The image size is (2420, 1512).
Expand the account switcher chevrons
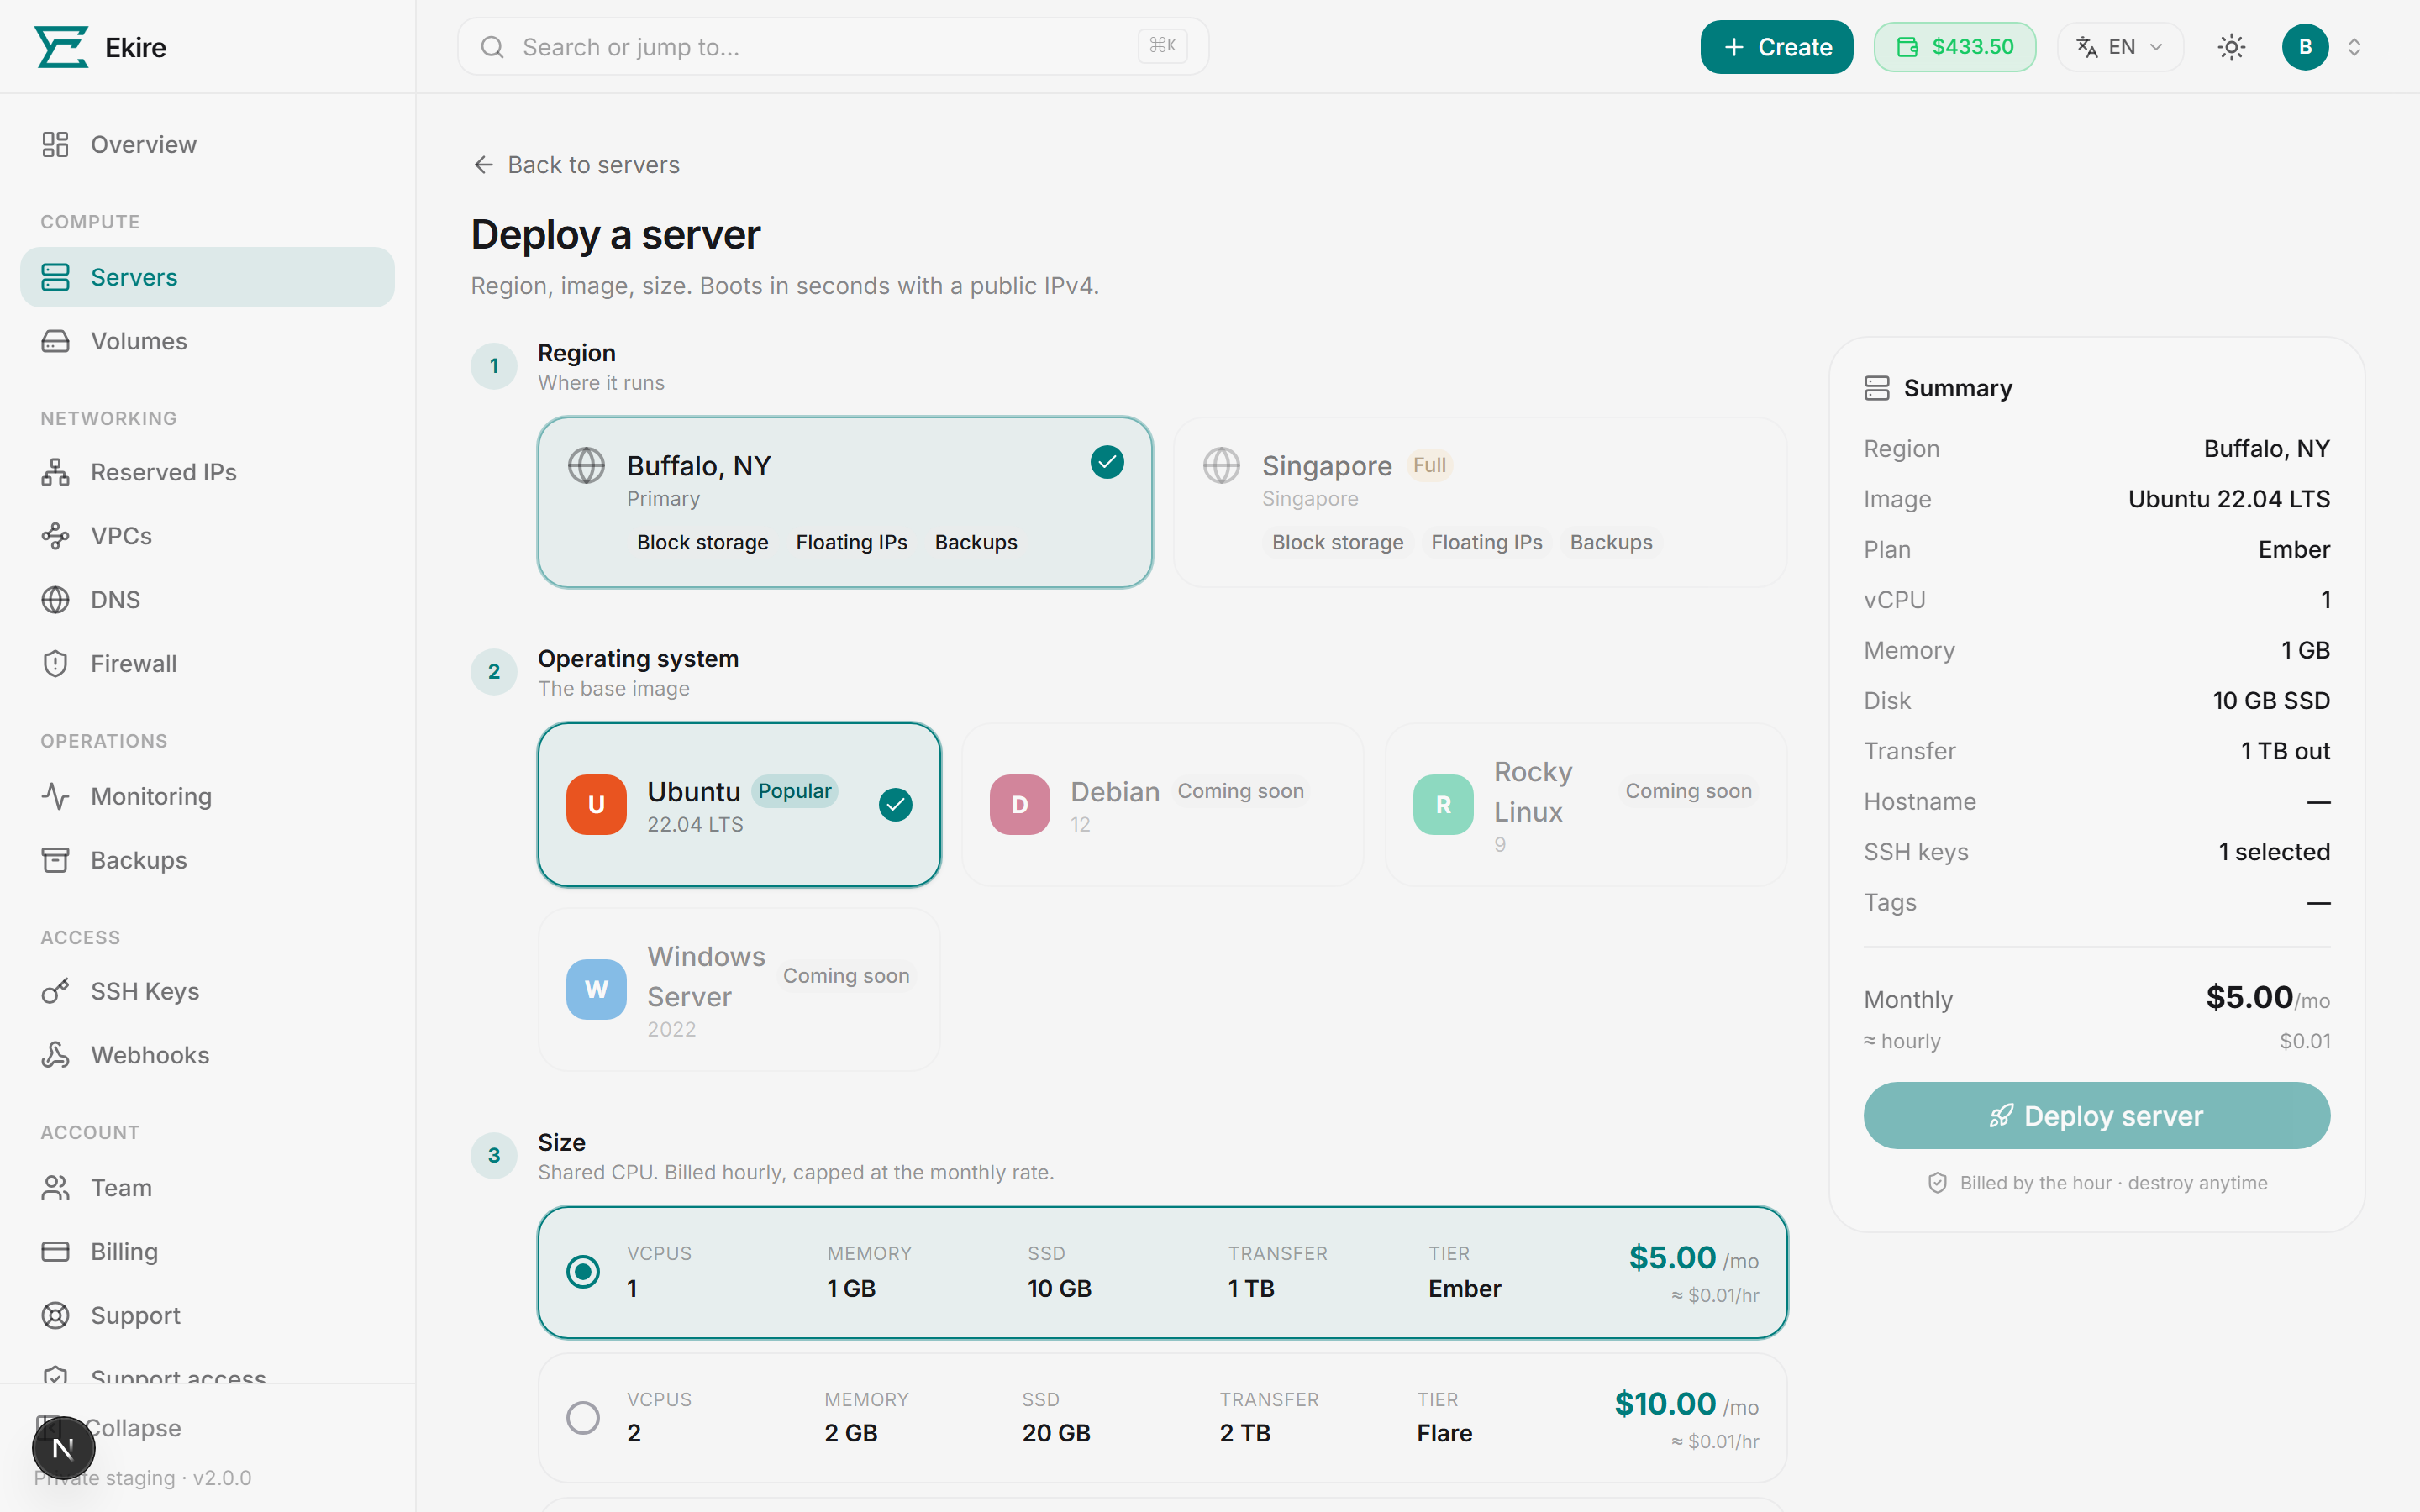pos(2354,47)
